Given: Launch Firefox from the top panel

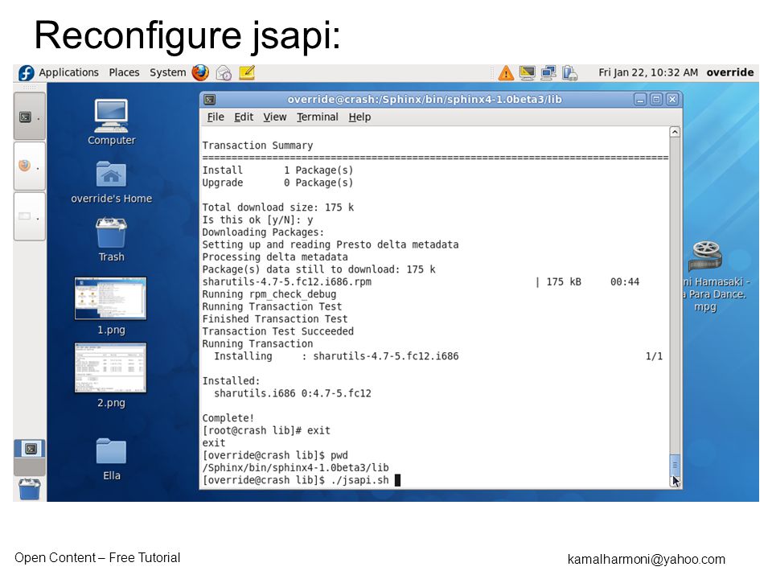Looking at the screenshot, I should tap(200, 73).
